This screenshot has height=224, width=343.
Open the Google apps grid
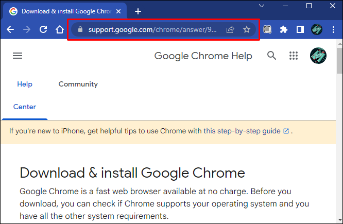pyautogui.click(x=294, y=56)
